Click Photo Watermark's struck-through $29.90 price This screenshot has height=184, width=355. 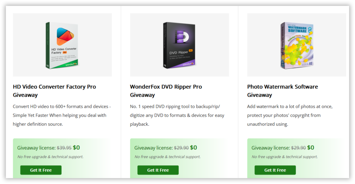click(x=298, y=148)
